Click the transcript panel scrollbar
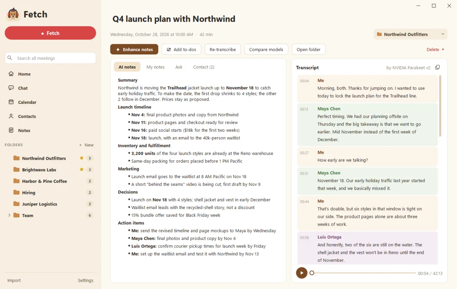This screenshot has height=289, width=457. 441,106
